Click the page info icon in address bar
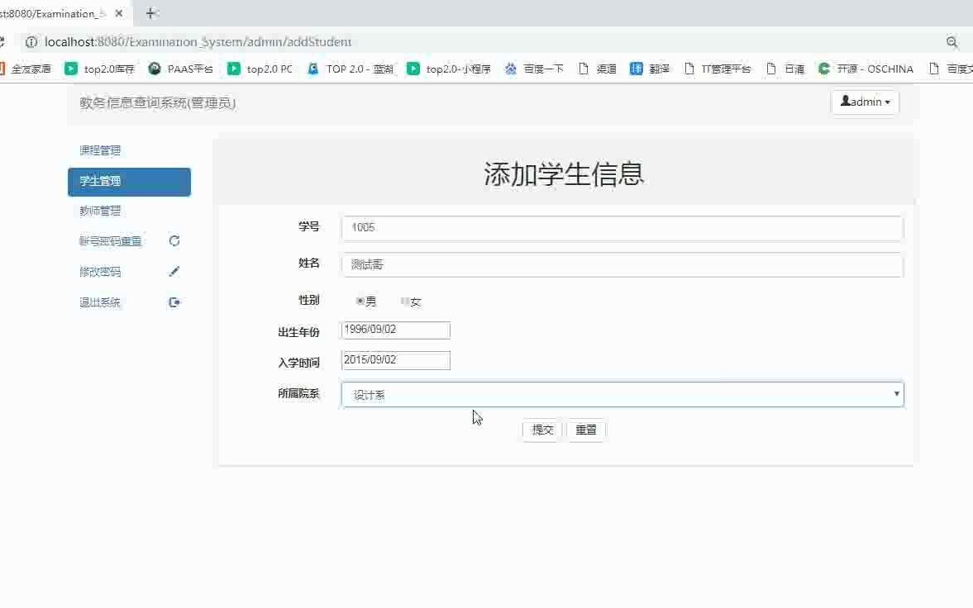The height and width of the screenshot is (608, 973). tap(31, 41)
